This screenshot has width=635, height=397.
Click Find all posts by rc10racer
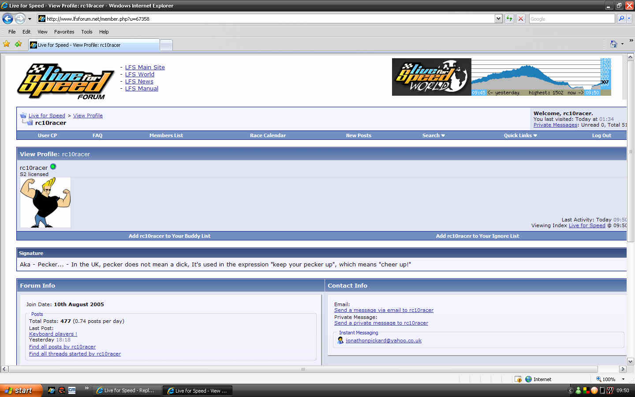point(62,347)
